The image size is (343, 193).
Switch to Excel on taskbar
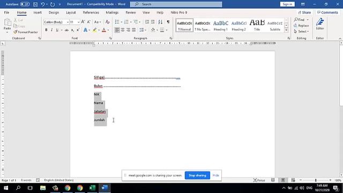pos(92,188)
